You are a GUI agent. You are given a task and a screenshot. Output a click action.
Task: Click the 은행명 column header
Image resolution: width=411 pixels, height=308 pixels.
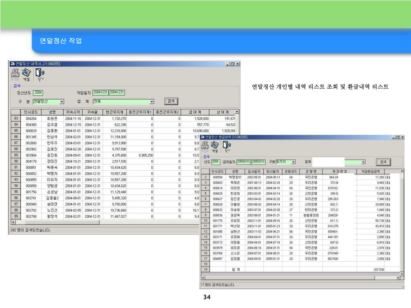(x=311, y=172)
